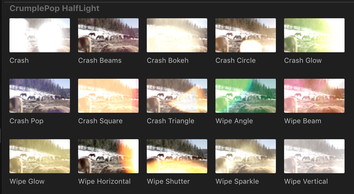The width and height of the screenshot is (354, 194).
Task: Select the Crash Circle transition
Action: (246, 35)
